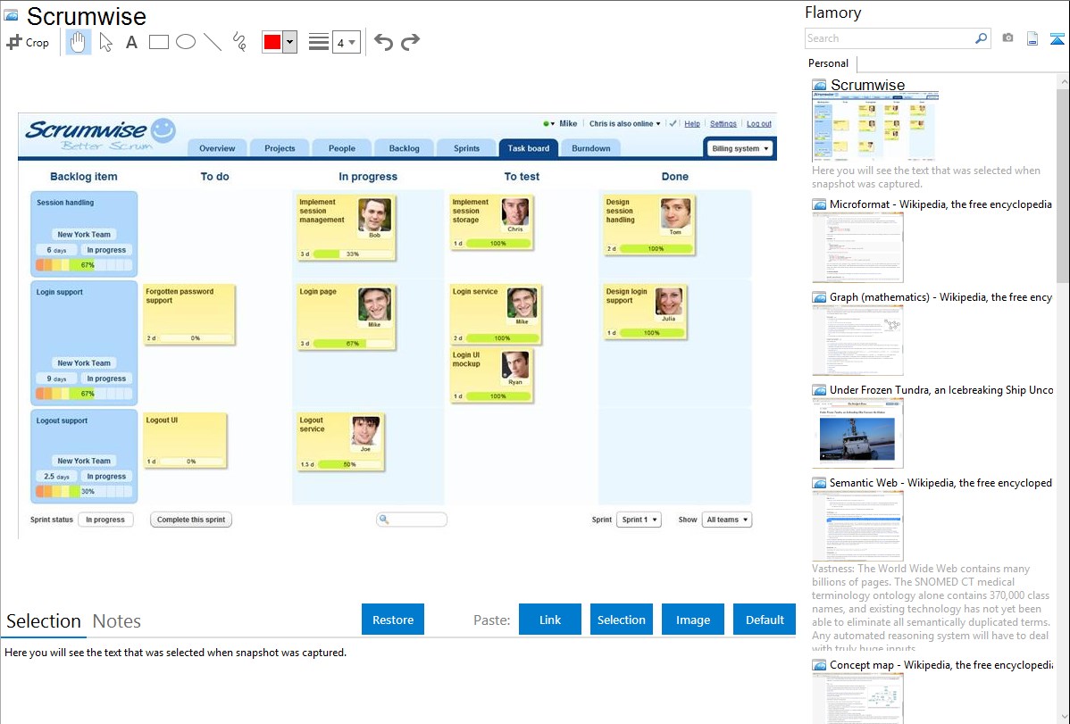Open the People tab
The width and height of the screenshot is (1070, 724).
[x=342, y=148]
